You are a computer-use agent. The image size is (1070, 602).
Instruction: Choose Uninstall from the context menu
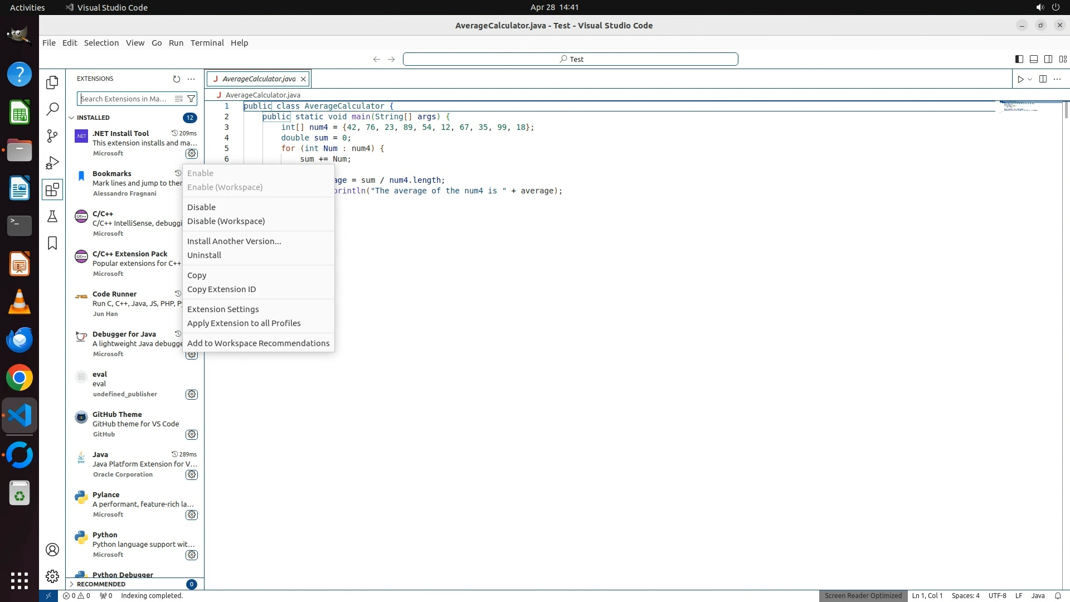click(204, 255)
